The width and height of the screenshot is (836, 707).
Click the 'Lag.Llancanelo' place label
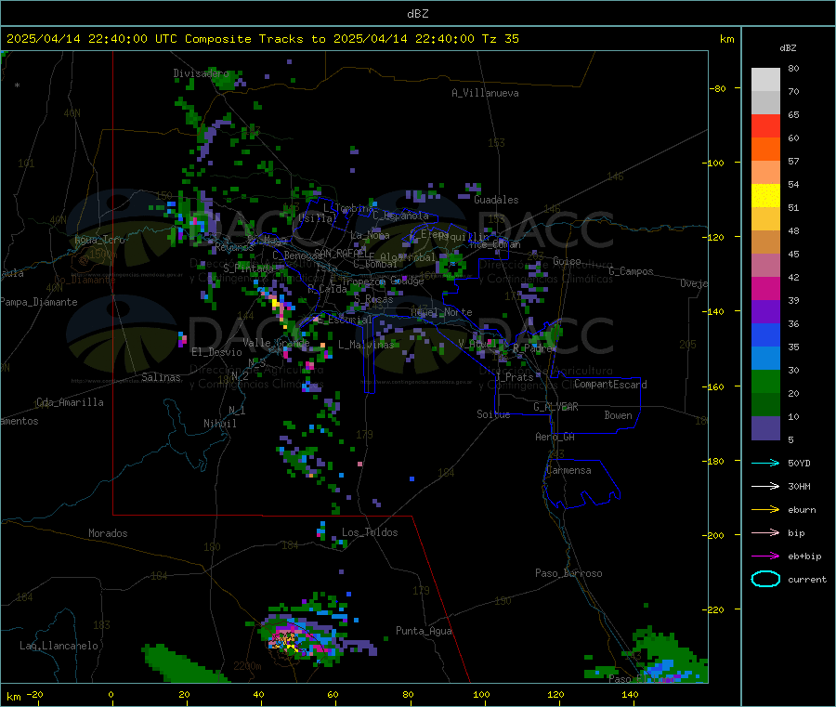[x=59, y=646]
